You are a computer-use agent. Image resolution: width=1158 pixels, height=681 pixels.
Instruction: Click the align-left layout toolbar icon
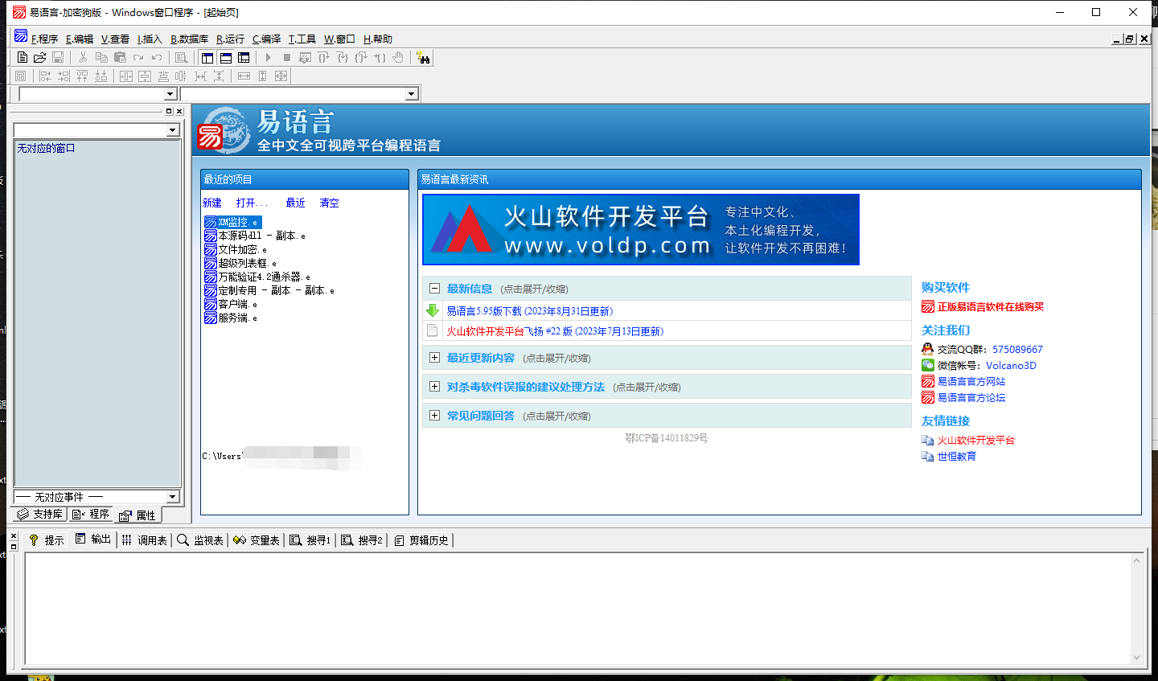point(45,76)
